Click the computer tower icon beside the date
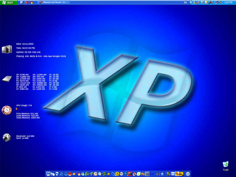This screenshot has width=236, height=177. click(6, 50)
